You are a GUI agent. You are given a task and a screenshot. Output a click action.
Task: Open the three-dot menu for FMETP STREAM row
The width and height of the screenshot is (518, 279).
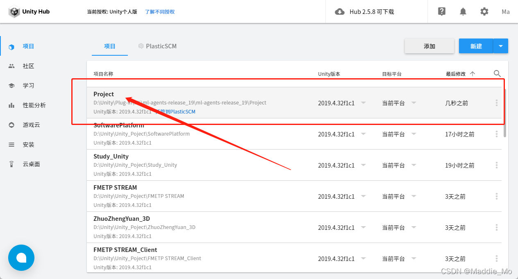pos(497,196)
